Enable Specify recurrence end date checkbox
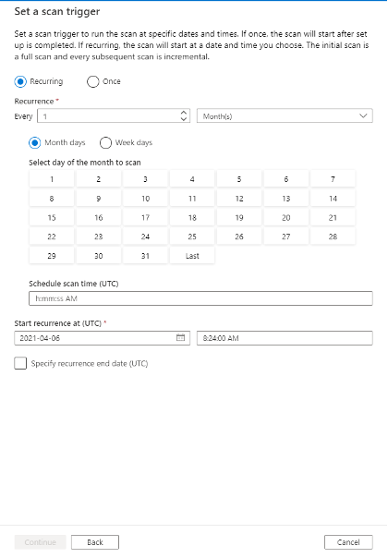This screenshot has width=388, height=558. 20,363
